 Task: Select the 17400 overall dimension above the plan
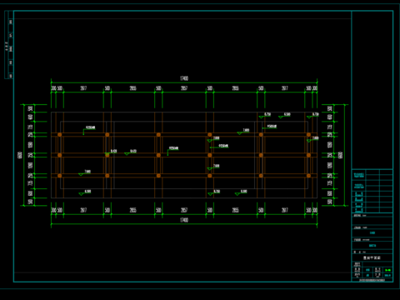[184, 78]
